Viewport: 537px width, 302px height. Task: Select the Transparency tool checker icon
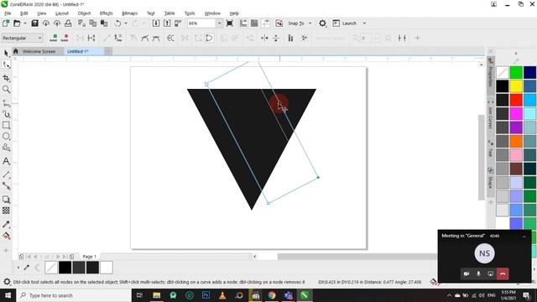click(6, 211)
